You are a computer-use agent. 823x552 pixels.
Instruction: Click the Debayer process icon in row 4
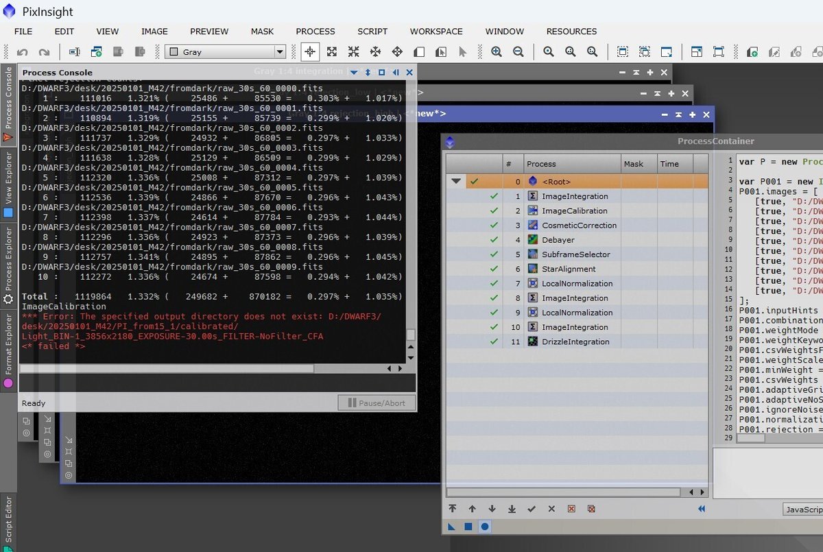pyautogui.click(x=533, y=240)
